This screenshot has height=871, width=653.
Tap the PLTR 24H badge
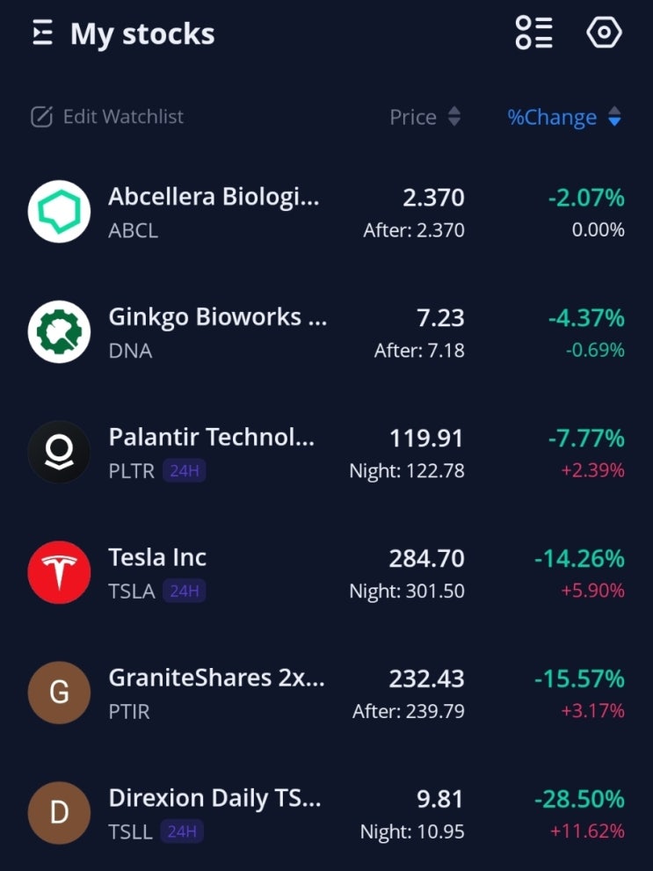(185, 471)
